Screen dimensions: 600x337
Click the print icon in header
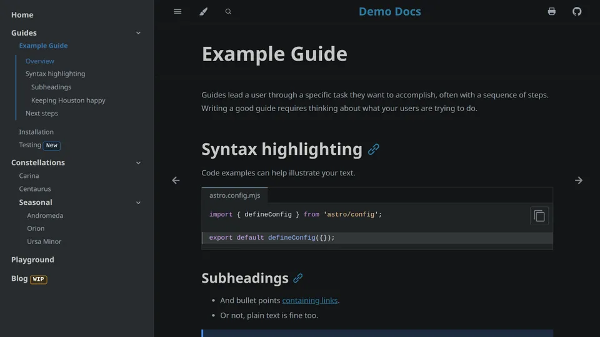[x=551, y=11]
